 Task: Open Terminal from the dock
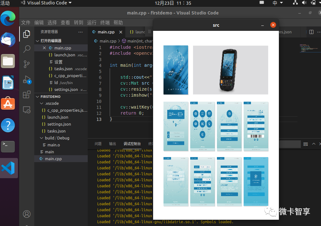8,146
